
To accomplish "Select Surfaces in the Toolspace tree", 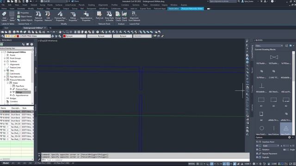I will click(x=13, y=61).
